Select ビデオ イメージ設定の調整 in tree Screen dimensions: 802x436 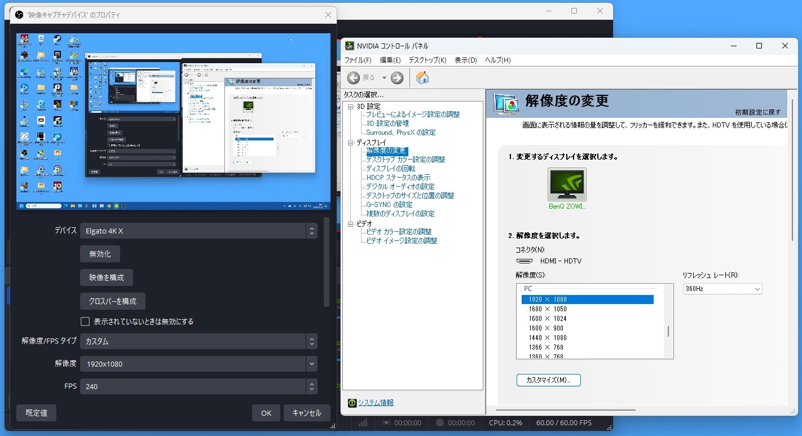pos(402,241)
